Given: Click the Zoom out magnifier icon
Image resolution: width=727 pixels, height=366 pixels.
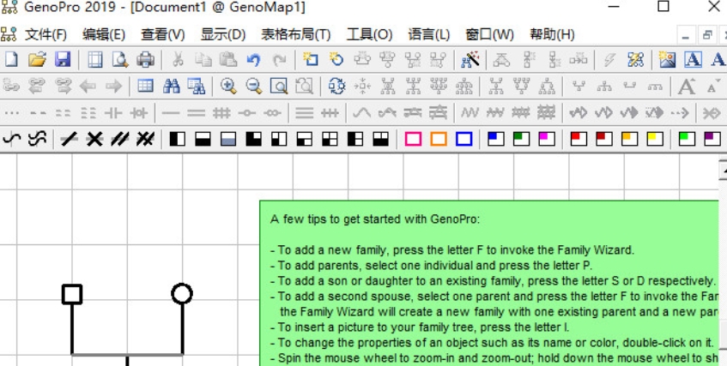Looking at the screenshot, I should [x=253, y=87].
